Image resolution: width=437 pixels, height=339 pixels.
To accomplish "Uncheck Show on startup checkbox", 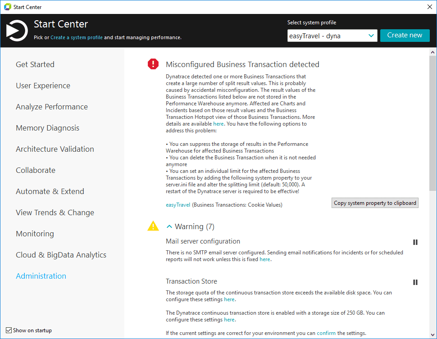I will pyautogui.click(x=9, y=330).
